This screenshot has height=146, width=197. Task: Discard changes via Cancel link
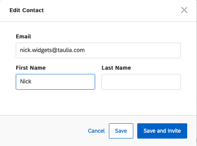tap(96, 131)
